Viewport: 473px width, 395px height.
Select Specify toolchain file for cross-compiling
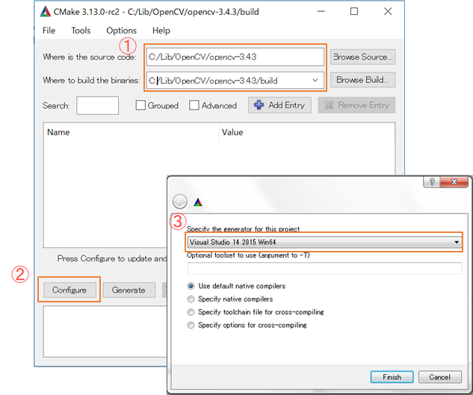[x=191, y=312]
